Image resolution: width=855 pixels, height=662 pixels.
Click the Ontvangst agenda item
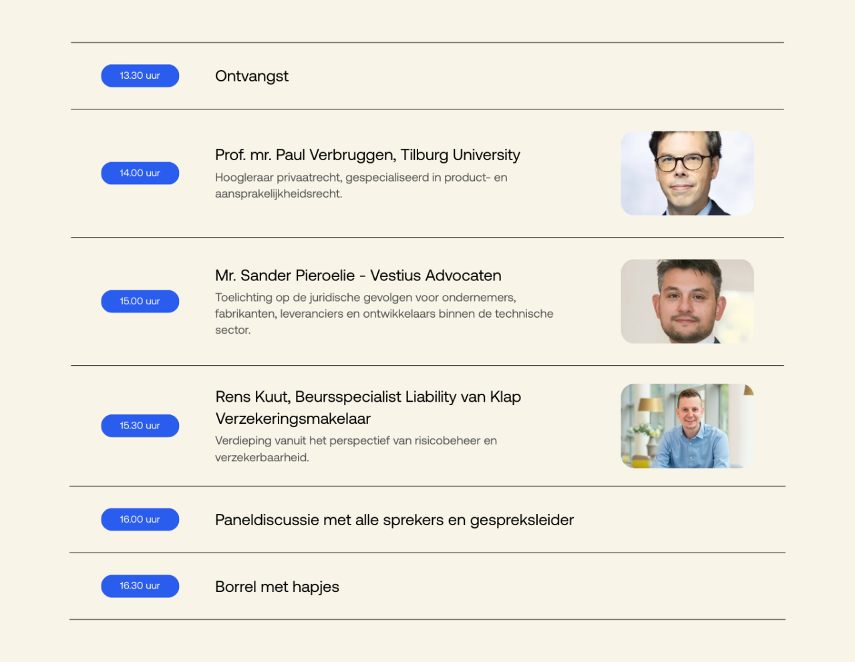[252, 76]
